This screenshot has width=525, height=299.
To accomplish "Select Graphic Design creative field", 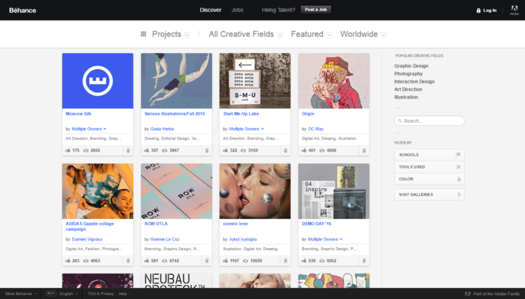I will click(x=411, y=66).
